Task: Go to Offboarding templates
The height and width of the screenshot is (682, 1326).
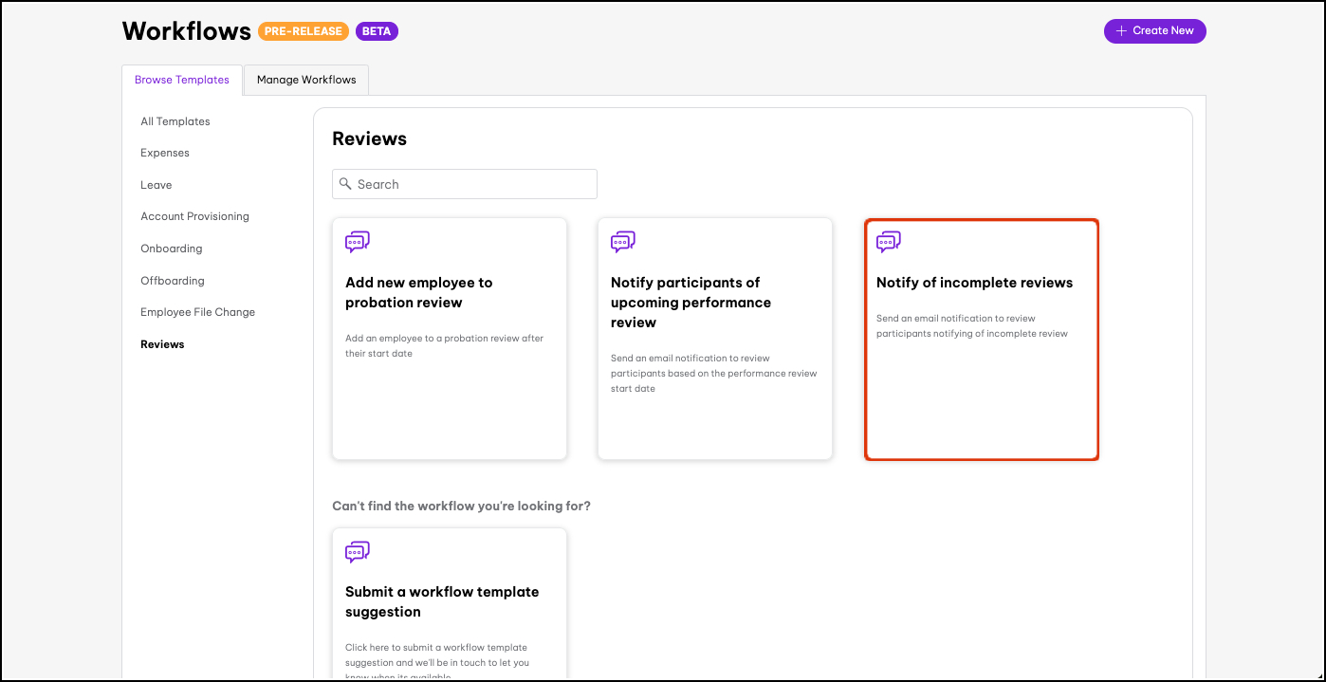Action: point(173,281)
